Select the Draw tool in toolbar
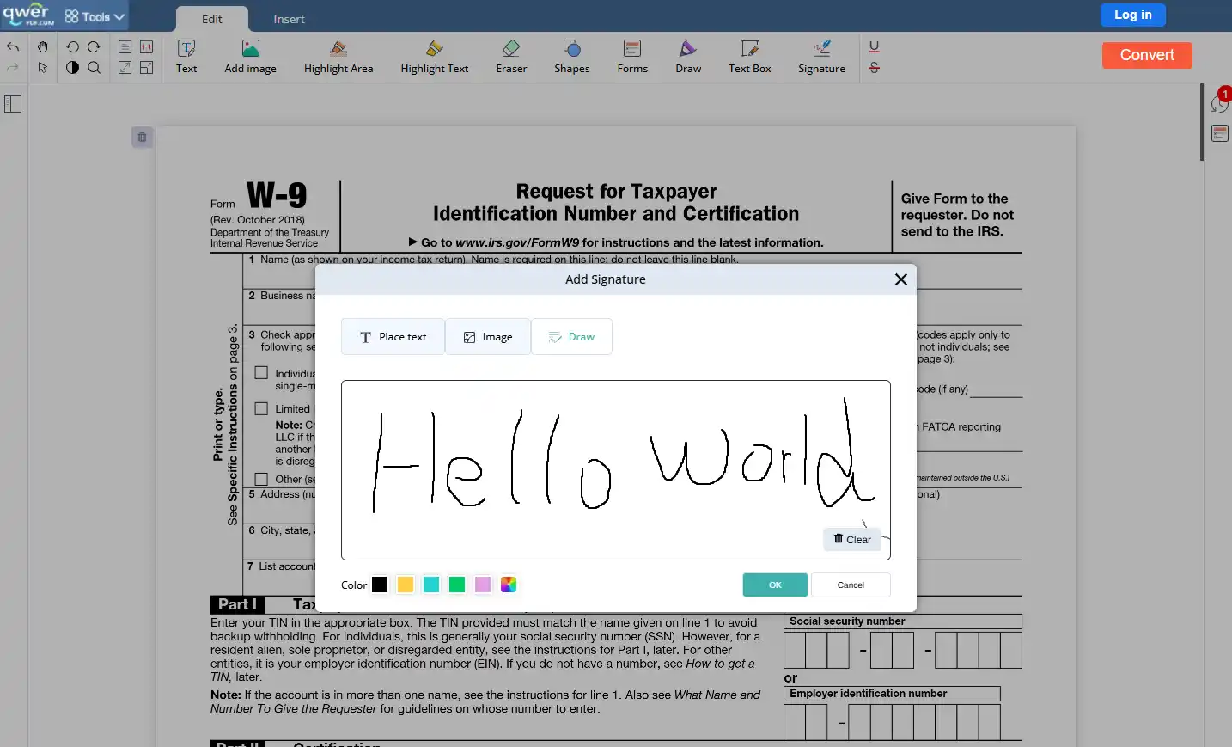 [688, 57]
